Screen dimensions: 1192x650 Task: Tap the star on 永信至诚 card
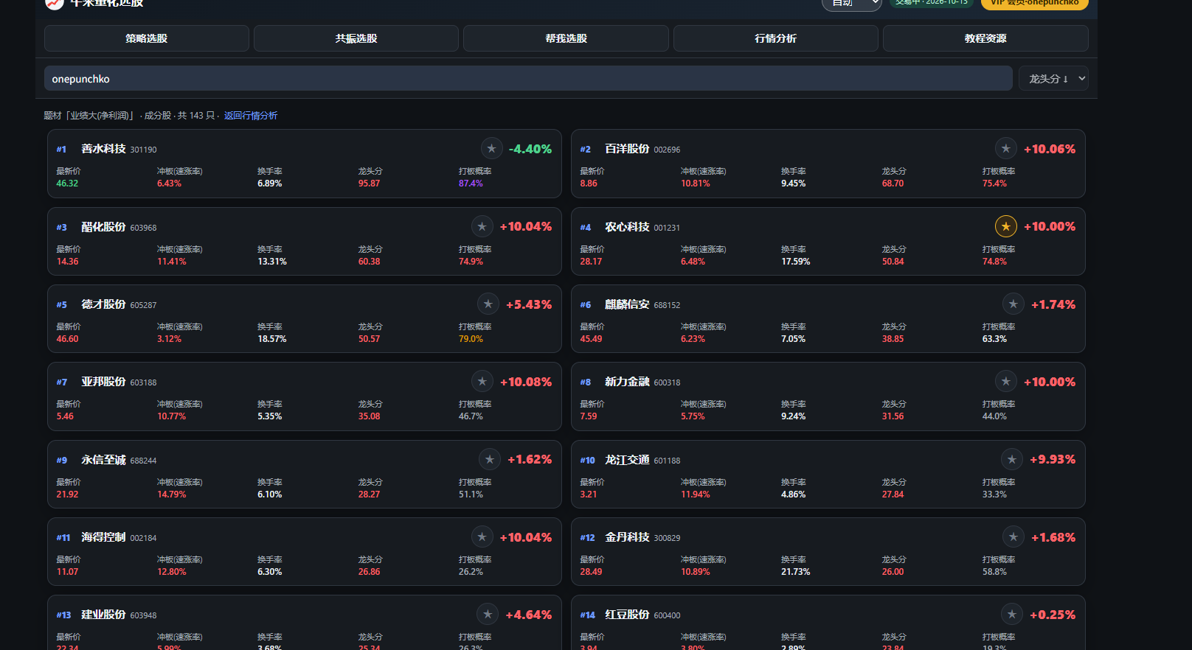click(x=490, y=459)
